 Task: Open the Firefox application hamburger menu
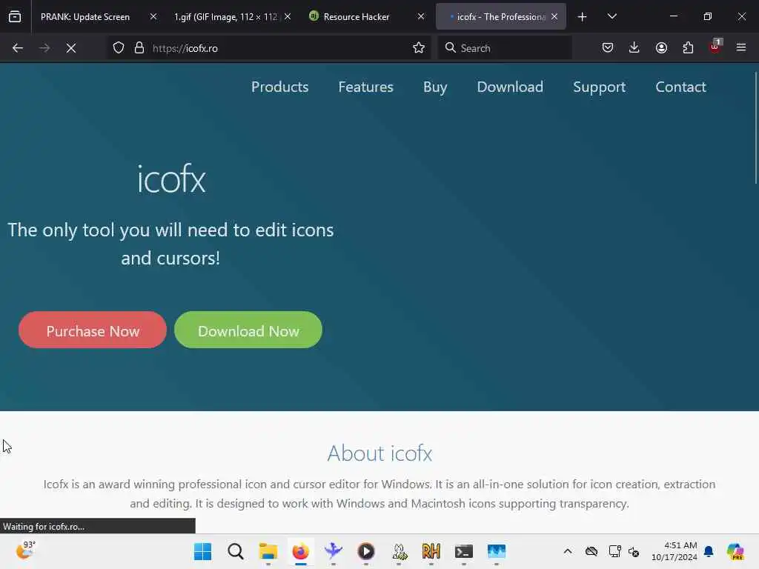tap(741, 48)
